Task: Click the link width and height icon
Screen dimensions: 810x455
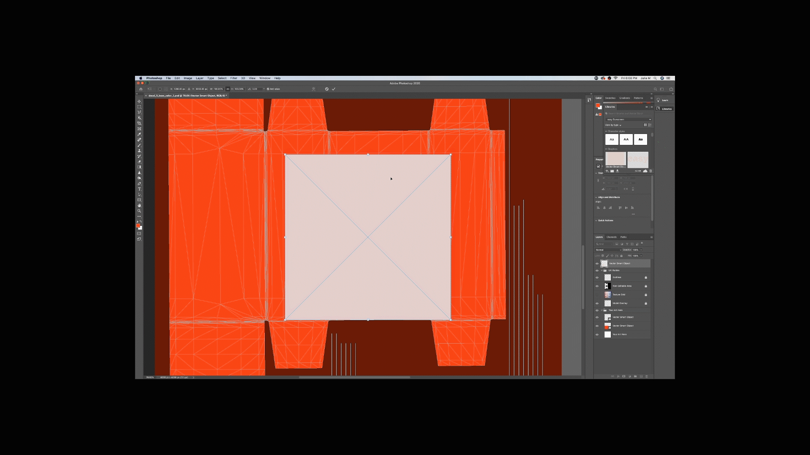Action: 228,89
